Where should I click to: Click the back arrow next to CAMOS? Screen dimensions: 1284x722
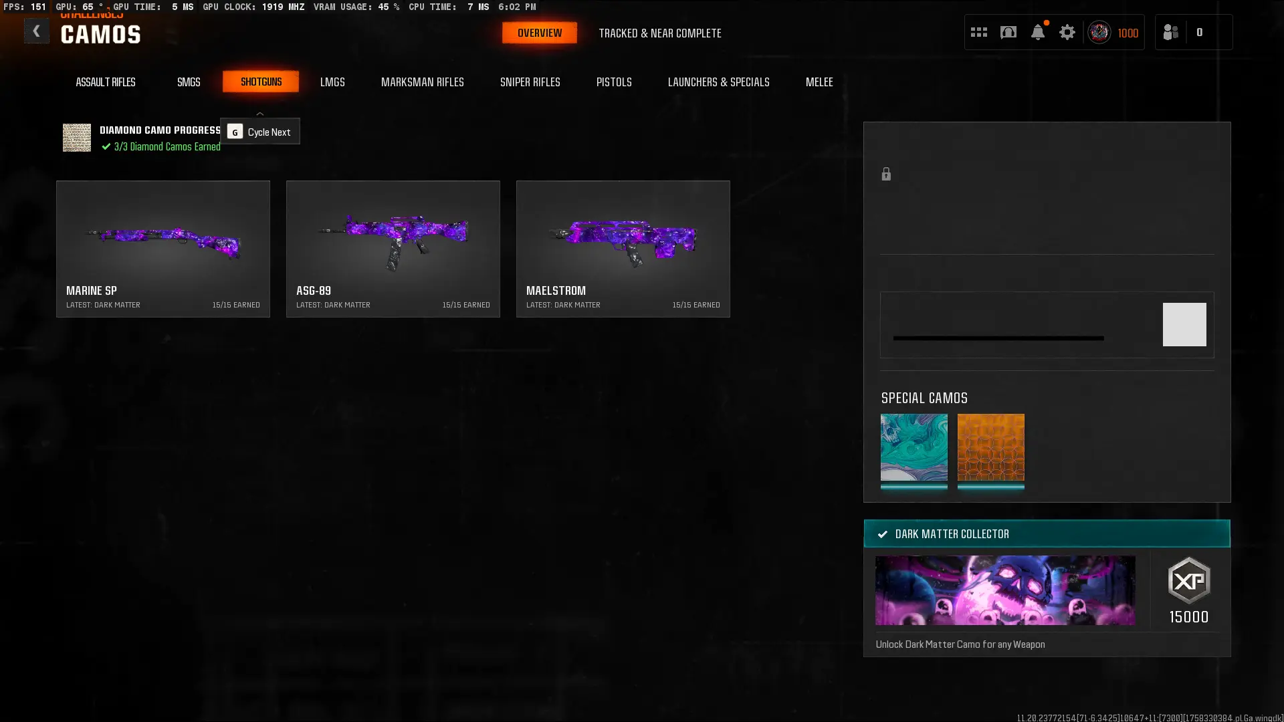pos(36,31)
